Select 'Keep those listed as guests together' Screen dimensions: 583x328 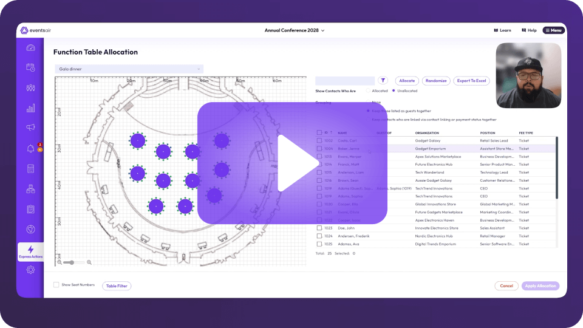pos(368,111)
